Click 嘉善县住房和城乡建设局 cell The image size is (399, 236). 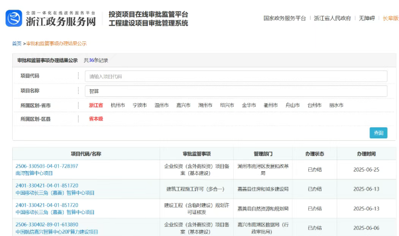263,189
